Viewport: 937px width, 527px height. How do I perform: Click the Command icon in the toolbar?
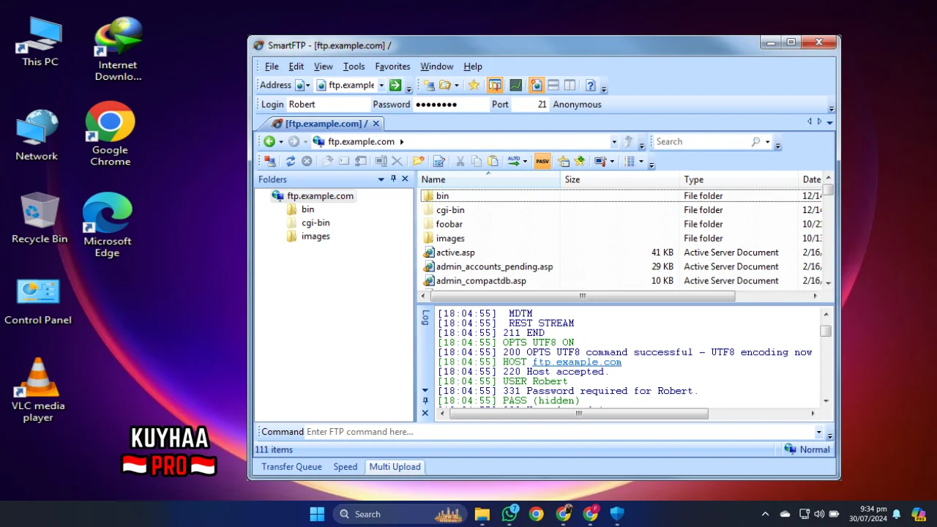click(x=344, y=161)
